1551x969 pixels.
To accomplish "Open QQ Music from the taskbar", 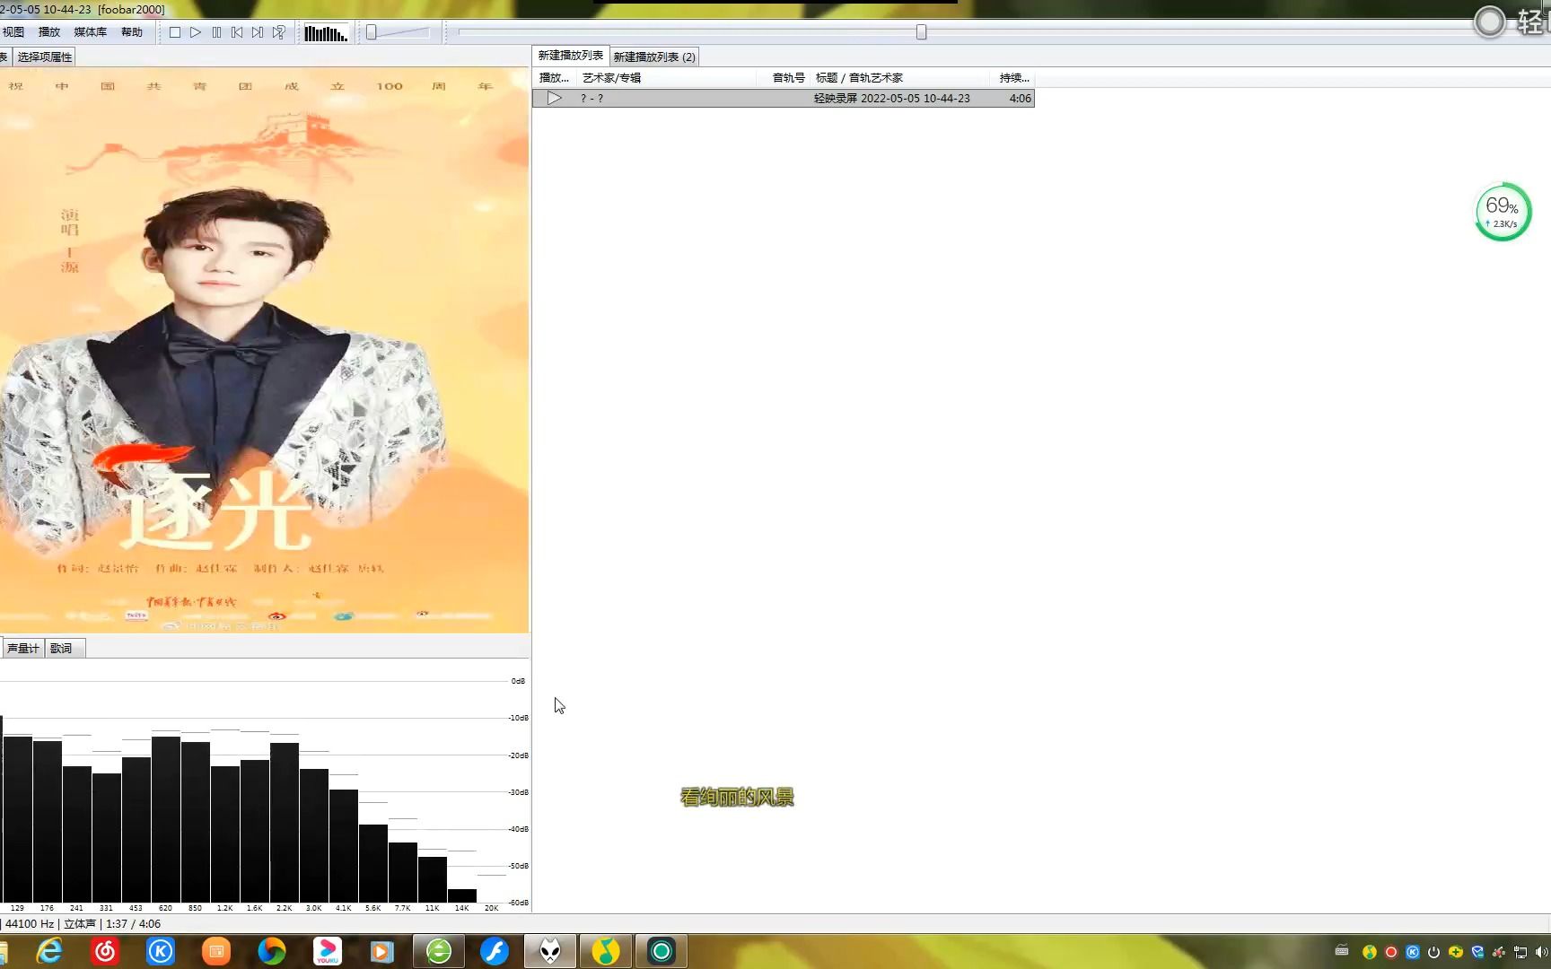I will (x=606, y=951).
